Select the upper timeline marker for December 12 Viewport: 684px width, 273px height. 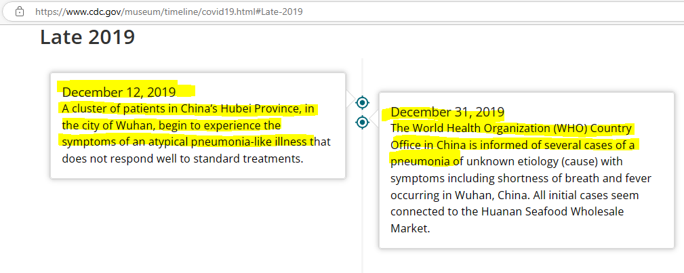362,102
